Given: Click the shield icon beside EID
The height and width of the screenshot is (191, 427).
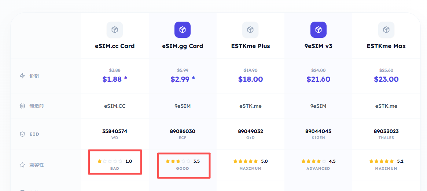Looking at the screenshot, I should pyautogui.click(x=22, y=134).
